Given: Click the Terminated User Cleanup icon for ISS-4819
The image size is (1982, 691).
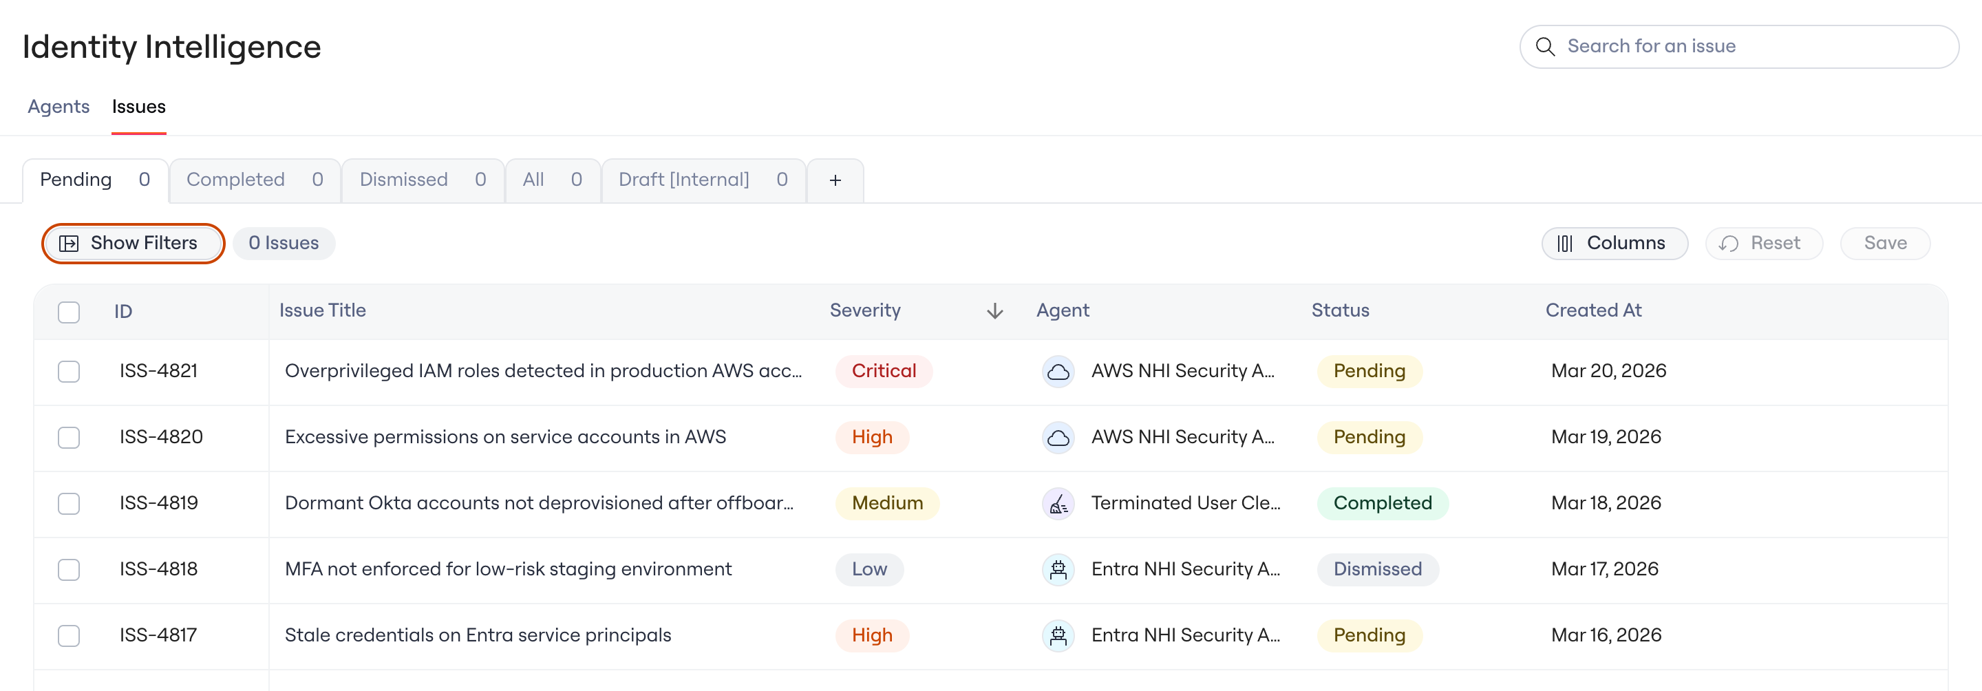Looking at the screenshot, I should tap(1058, 504).
